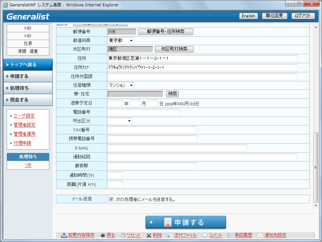Click the 削除 link

pos(158,235)
